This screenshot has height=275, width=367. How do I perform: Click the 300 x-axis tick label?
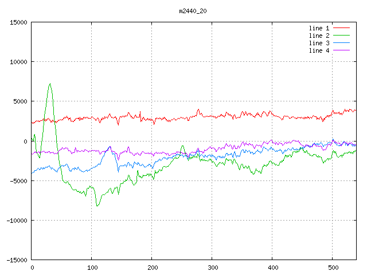click(212, 268)
